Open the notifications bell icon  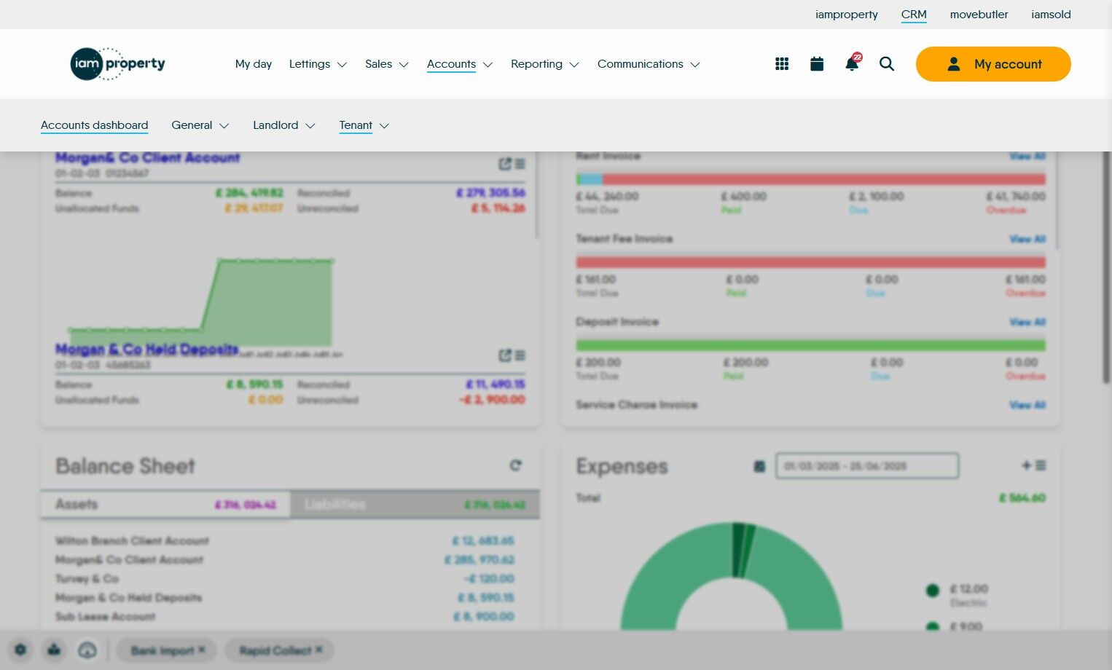(852, 63)
